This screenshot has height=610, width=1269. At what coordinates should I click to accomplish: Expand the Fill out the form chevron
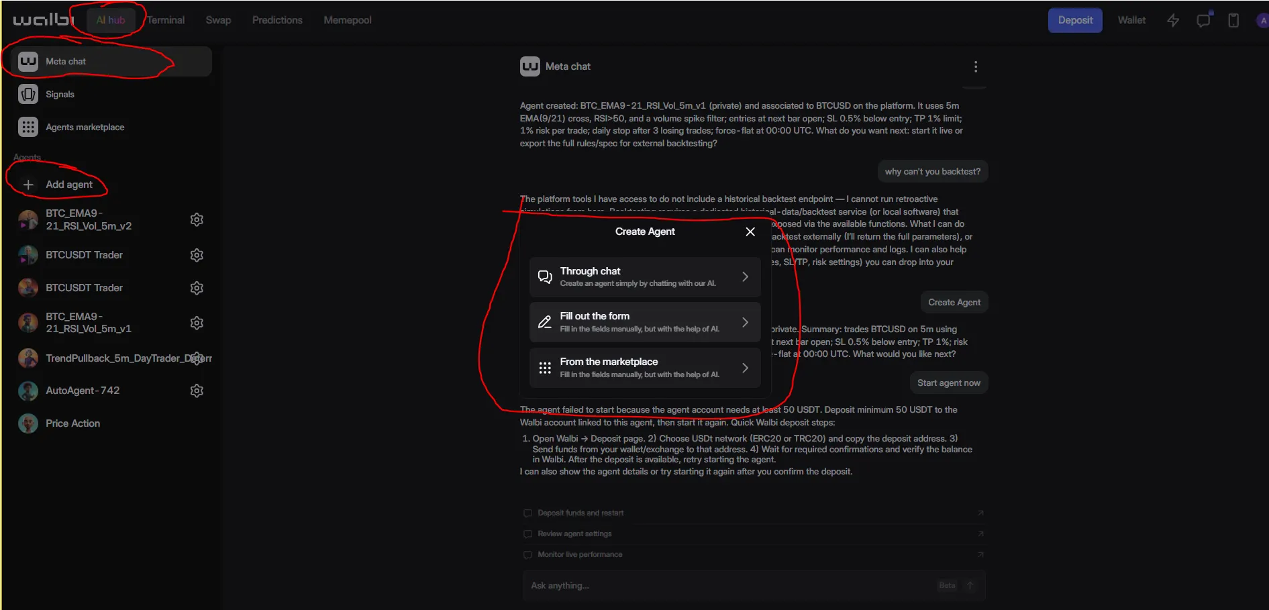[745, 322]
